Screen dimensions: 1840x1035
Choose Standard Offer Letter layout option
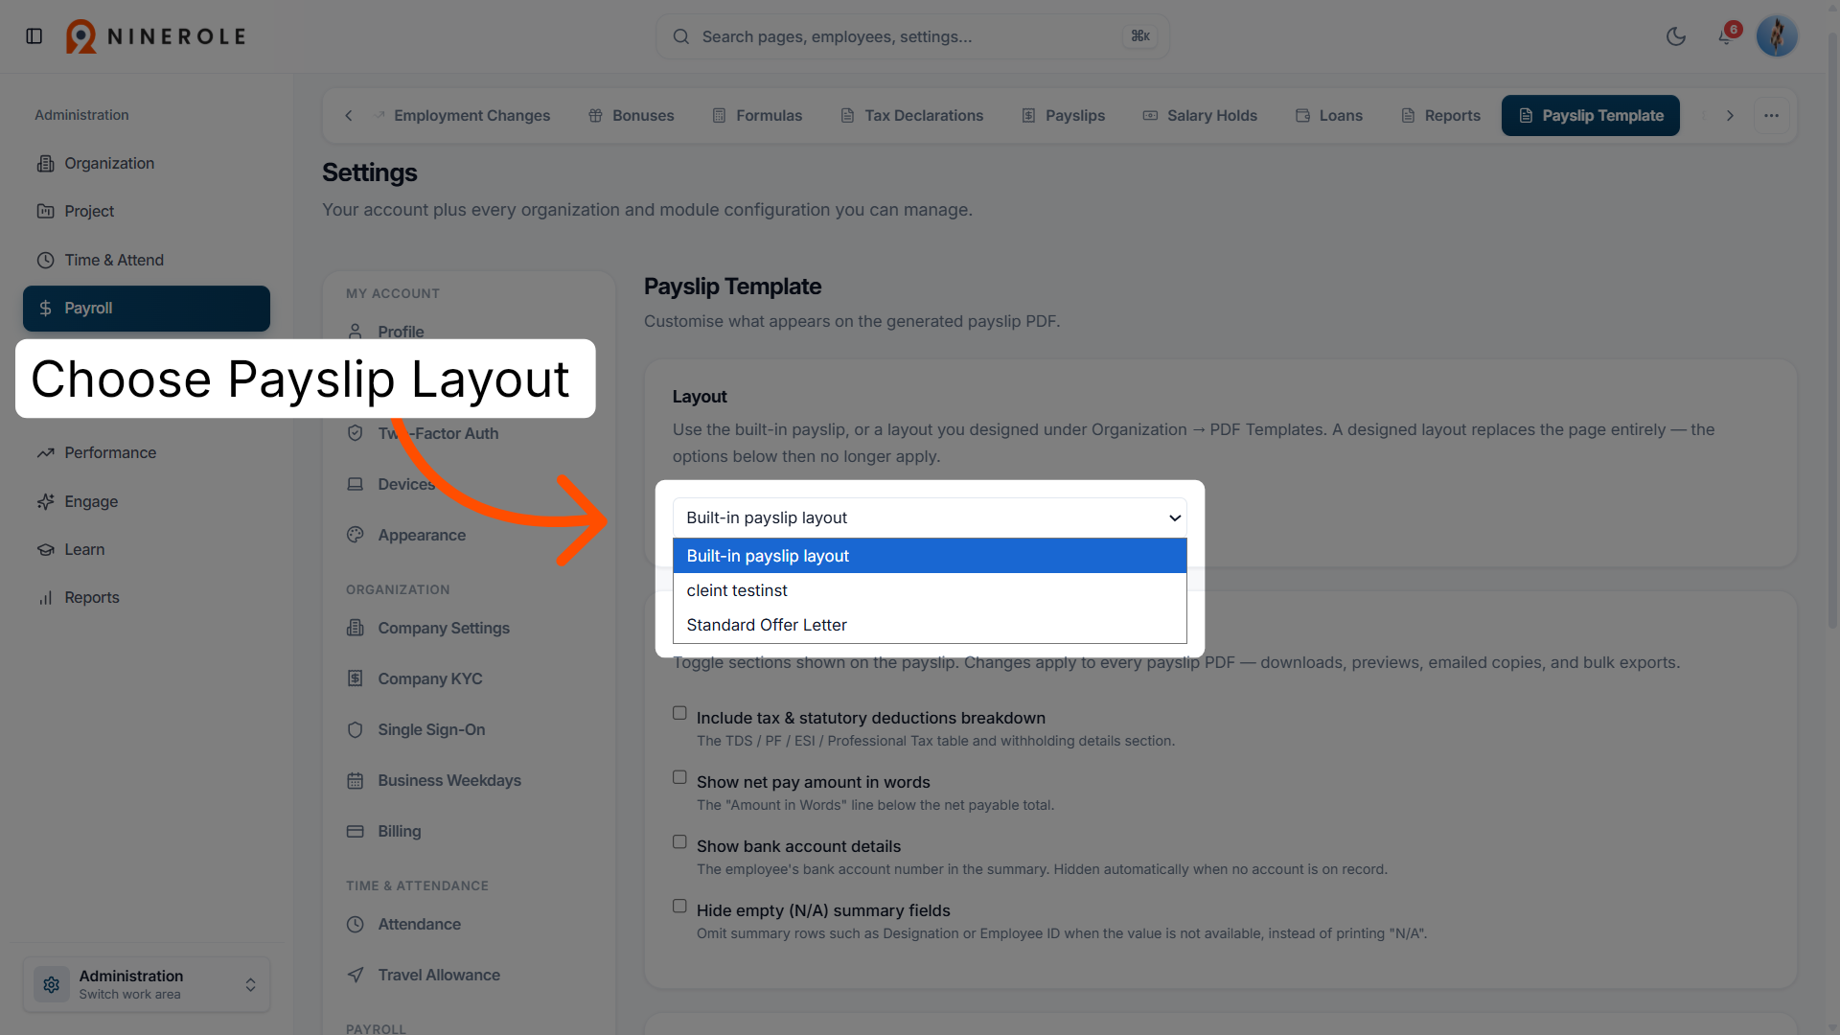tap(930, 625)
